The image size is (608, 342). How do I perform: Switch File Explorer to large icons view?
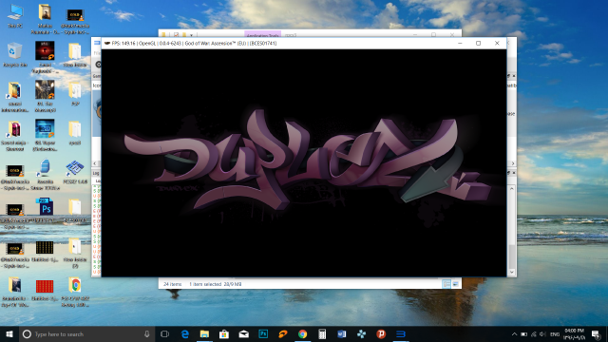click(x=456, y=284)
